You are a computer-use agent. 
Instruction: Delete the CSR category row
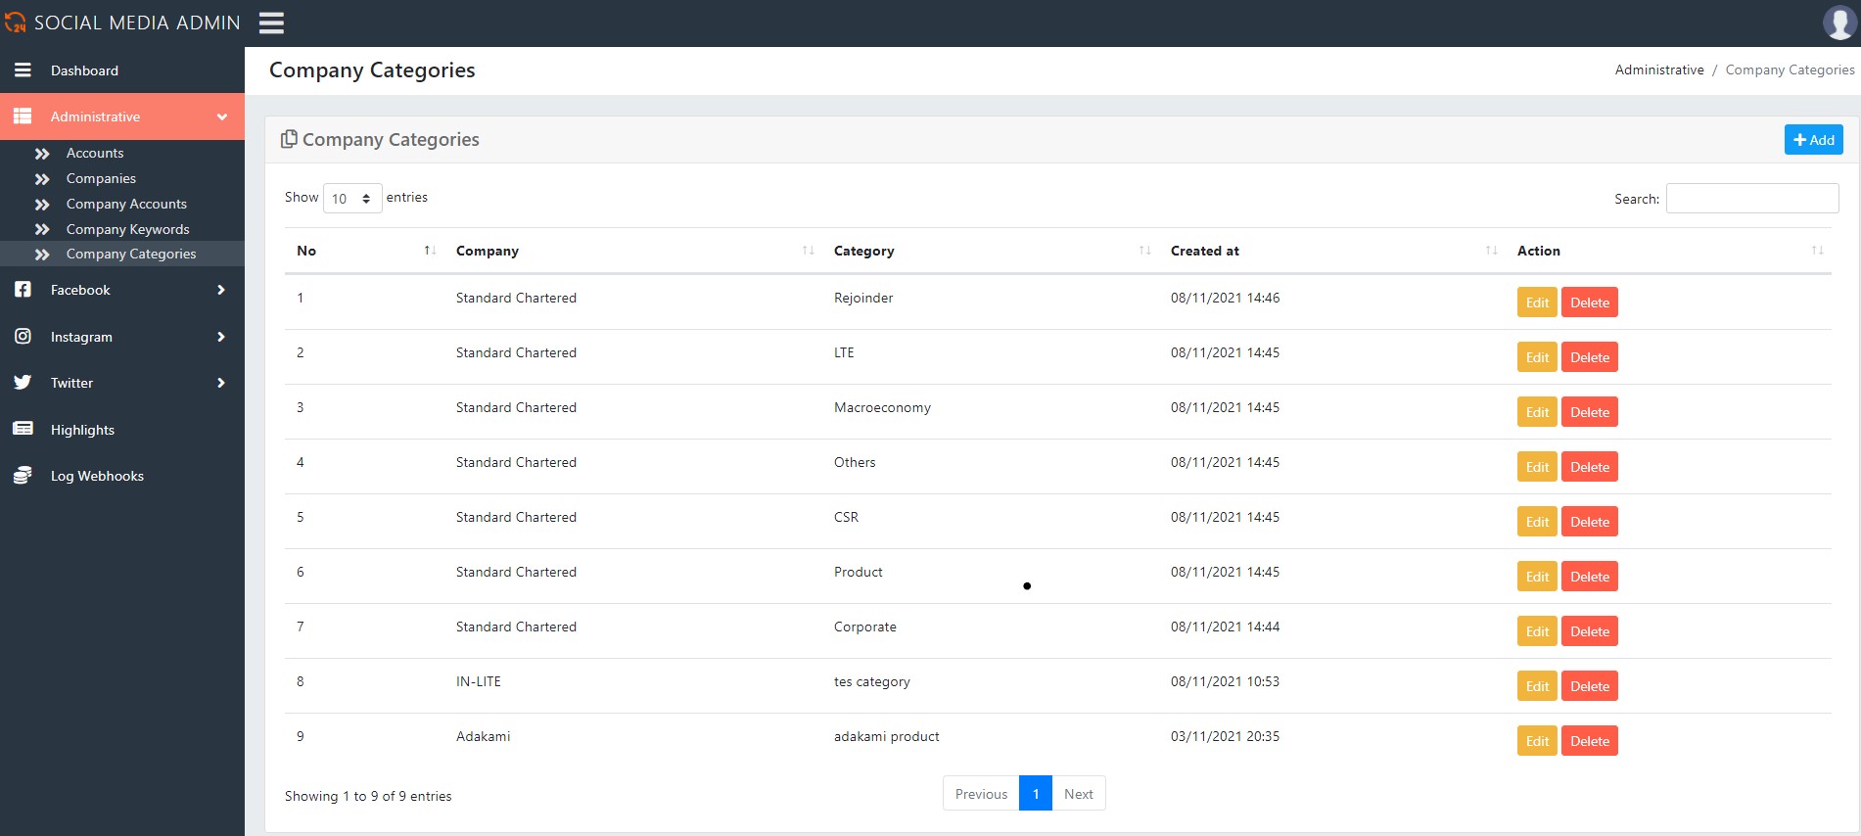[1590, 522]
